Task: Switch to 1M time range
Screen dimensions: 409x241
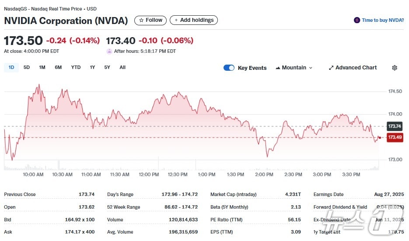Action: click(x=42, y=67)
